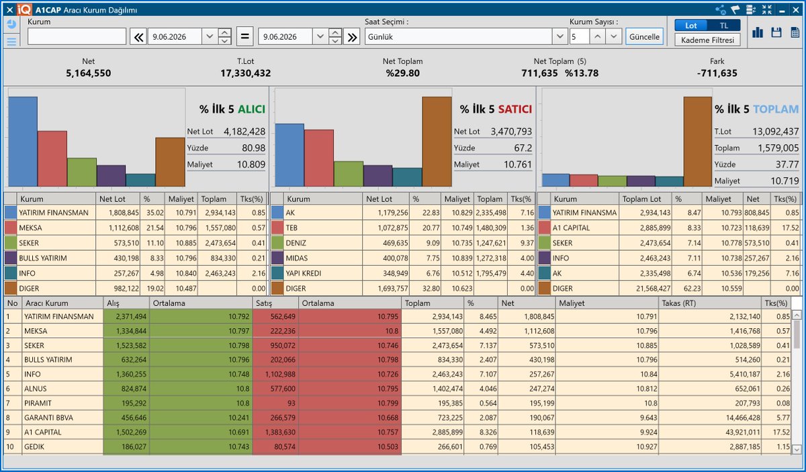Screen dimensions: 806x472
Task: Select Lot unit toggle
Action: 691,25
